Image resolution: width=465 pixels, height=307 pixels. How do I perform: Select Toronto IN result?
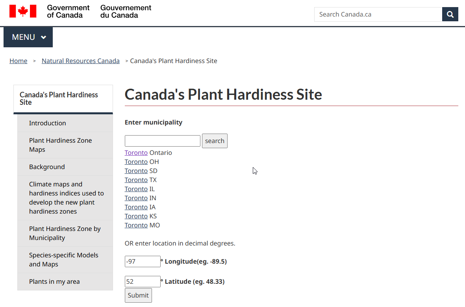[x=136, y=198]
